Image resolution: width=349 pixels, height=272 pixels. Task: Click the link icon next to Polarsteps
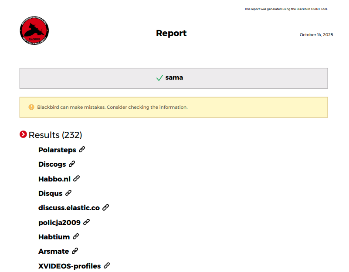click(82, 149)
